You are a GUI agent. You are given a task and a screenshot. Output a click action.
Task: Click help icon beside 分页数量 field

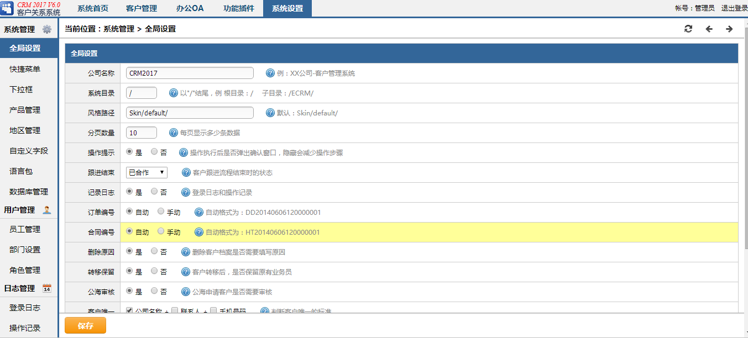(x=174, y=133)
